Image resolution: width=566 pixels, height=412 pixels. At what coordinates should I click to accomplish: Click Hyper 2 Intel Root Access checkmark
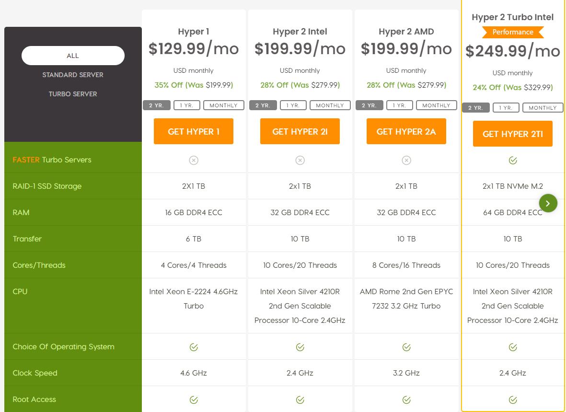point(300,400)
